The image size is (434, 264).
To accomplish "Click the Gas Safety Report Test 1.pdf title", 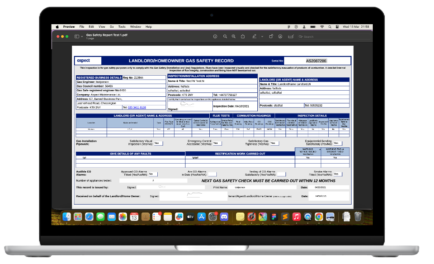I will coord(107,35).
